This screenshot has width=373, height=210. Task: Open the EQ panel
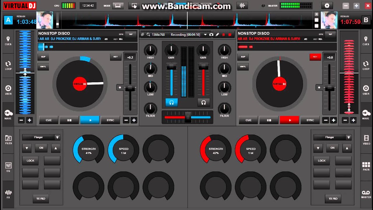[8, 167]
